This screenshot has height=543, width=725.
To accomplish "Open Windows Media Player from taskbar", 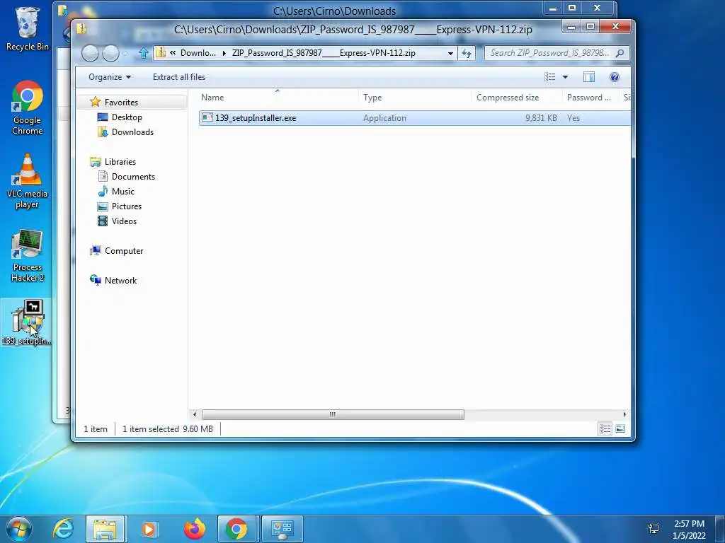I will 149,529.
